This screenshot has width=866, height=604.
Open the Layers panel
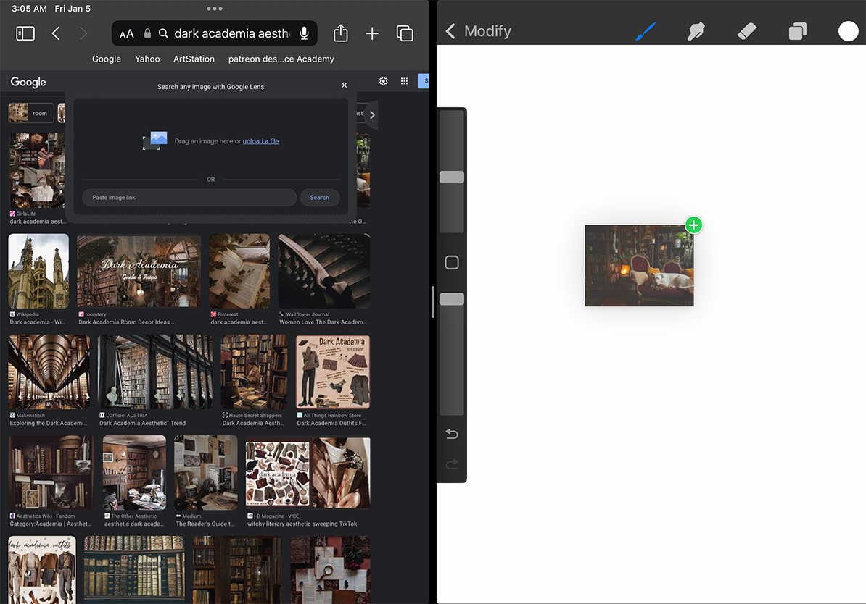(x=797, y=31)
